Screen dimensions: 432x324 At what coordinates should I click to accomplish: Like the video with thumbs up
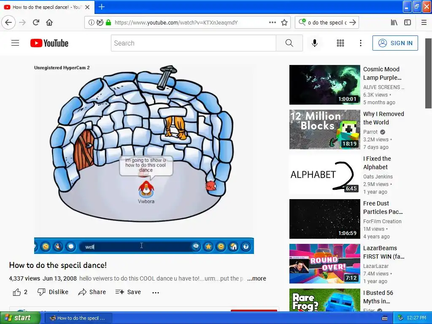(20, 292)
